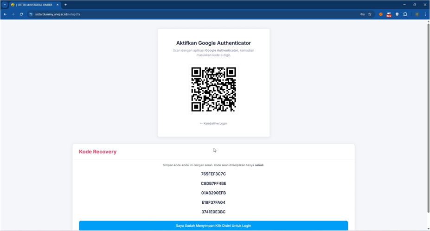
Task: Click the red 'New' extension icon
Action: 389,14
